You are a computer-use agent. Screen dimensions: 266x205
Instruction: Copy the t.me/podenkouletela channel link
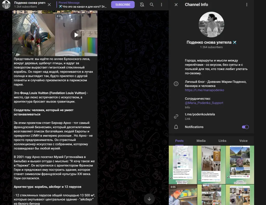(x=200, y=114)
